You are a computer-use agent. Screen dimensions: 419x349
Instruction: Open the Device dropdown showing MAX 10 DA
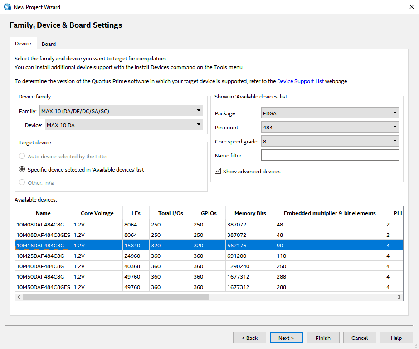124,125
